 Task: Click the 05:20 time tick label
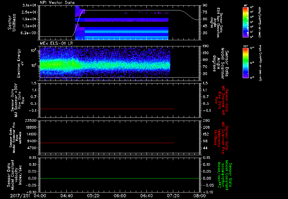click(x=93, y=196)
